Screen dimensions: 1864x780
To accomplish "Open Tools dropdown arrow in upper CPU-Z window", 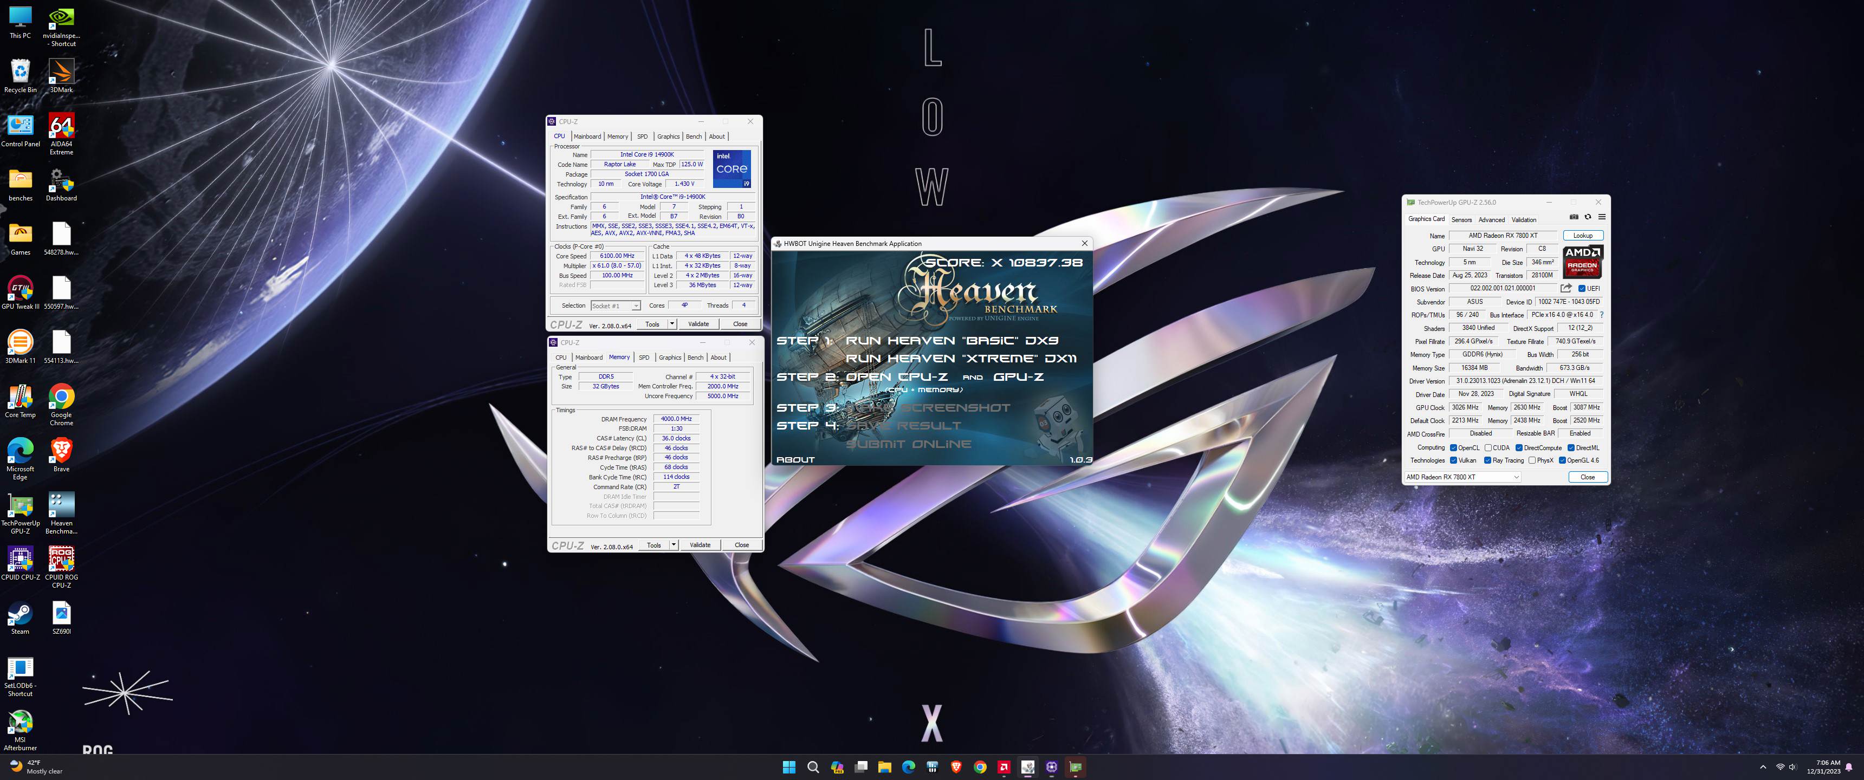I will [x=672, y=323].
